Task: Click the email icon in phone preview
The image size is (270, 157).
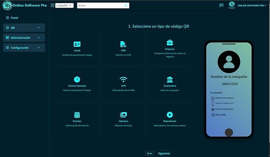Action: point(213,109)
